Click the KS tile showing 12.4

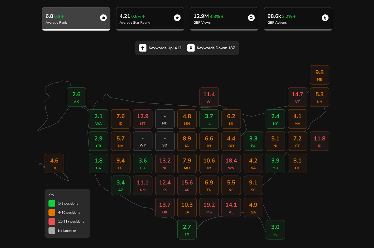tap(165, 185)
